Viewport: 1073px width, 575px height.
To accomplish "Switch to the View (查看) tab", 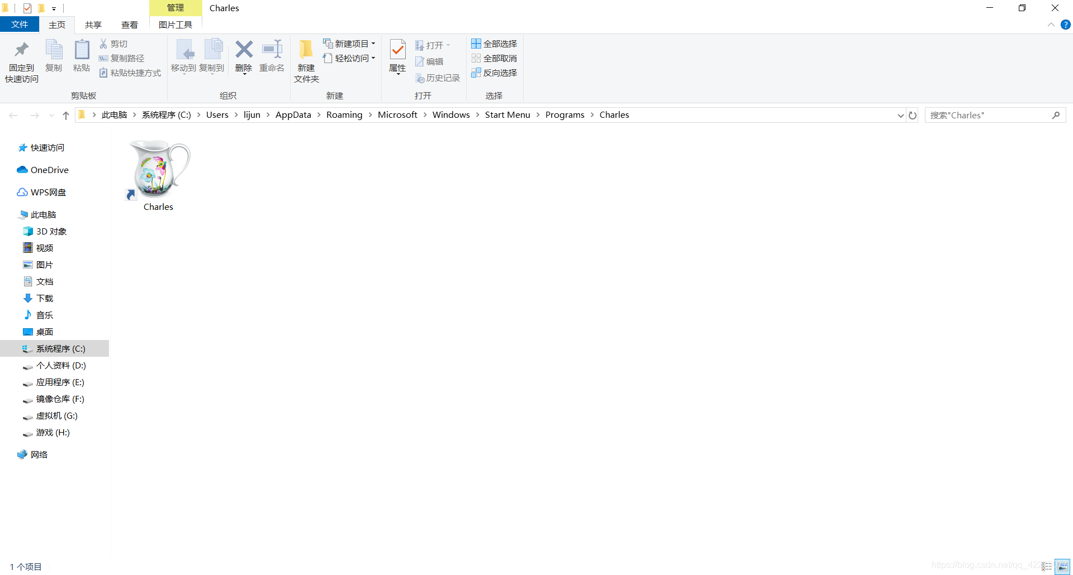I will pos(130,25).
